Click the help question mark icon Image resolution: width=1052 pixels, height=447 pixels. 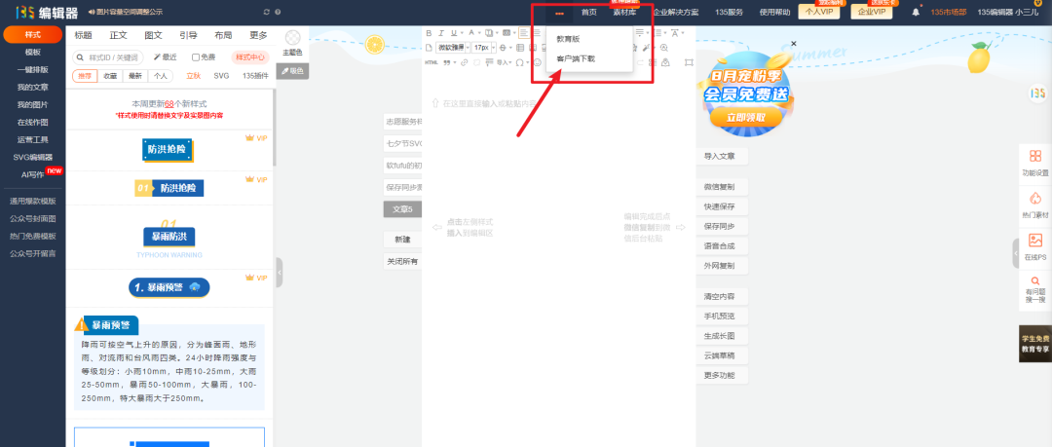click(x=278, y=12)
